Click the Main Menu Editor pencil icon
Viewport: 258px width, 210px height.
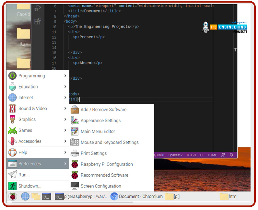pos(75,132)
